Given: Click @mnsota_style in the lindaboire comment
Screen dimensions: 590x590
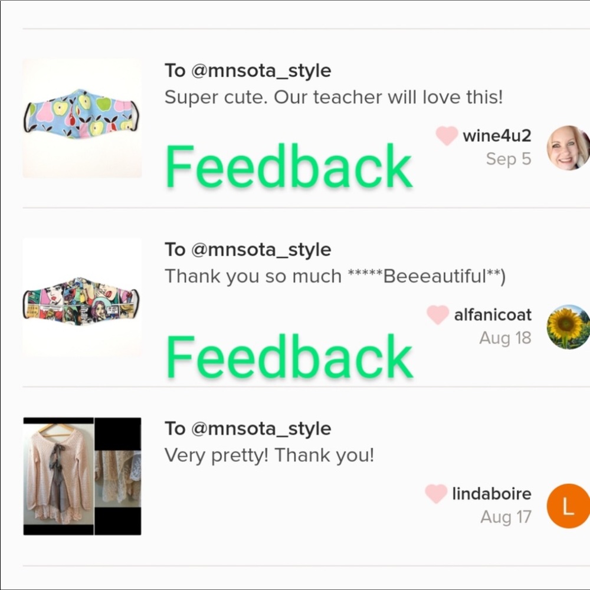Looking at the screenshot, I should click(x=261, y=429).
